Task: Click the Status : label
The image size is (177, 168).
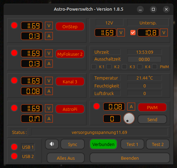Action: [x=19, y=132]
